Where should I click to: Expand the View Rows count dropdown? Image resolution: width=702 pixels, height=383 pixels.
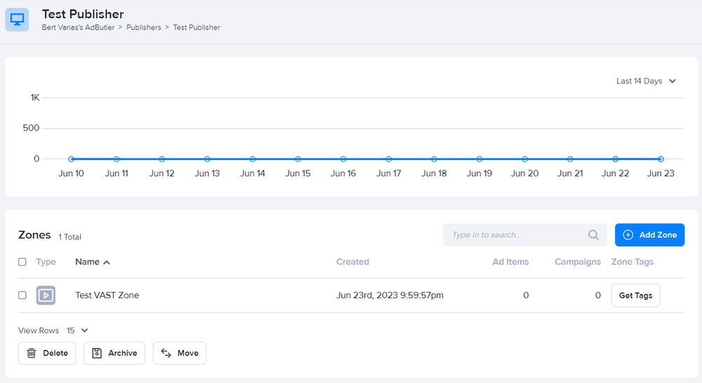point(77,330)
